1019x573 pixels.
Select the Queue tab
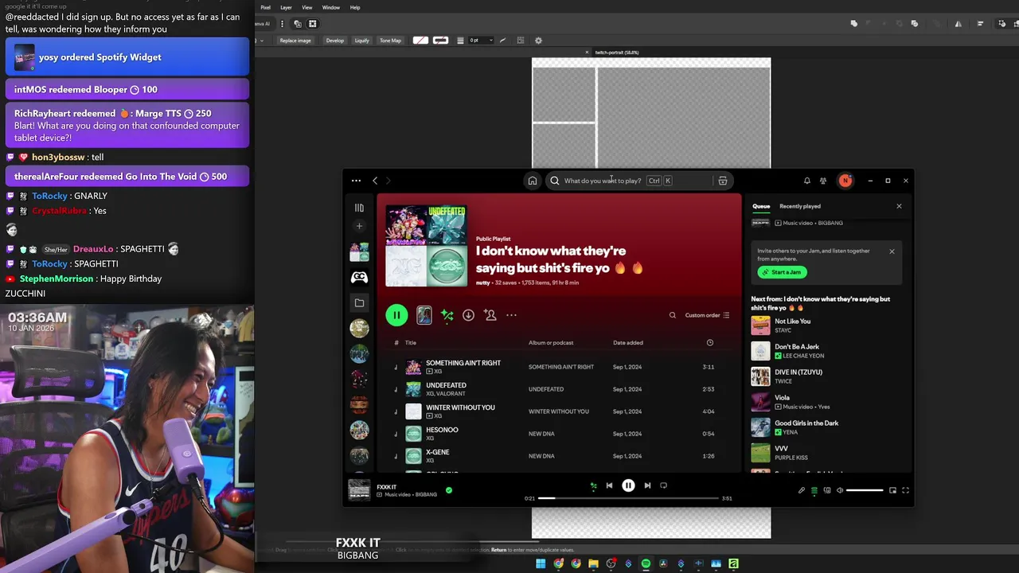tap(761, 206)
